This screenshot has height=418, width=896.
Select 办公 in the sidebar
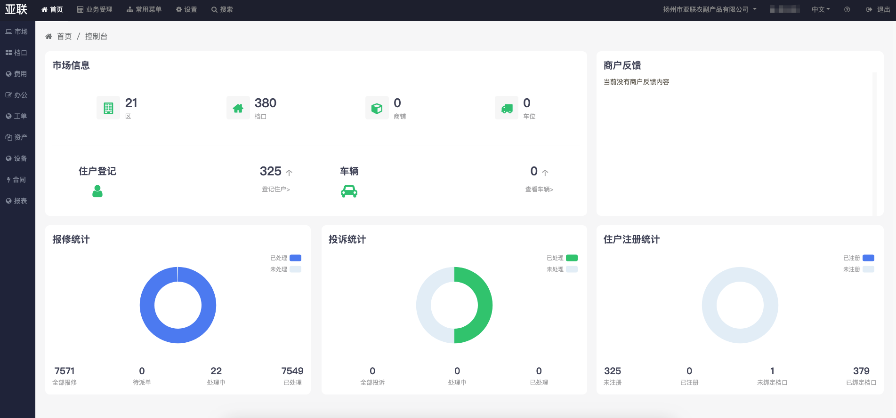tap(17, 95)
